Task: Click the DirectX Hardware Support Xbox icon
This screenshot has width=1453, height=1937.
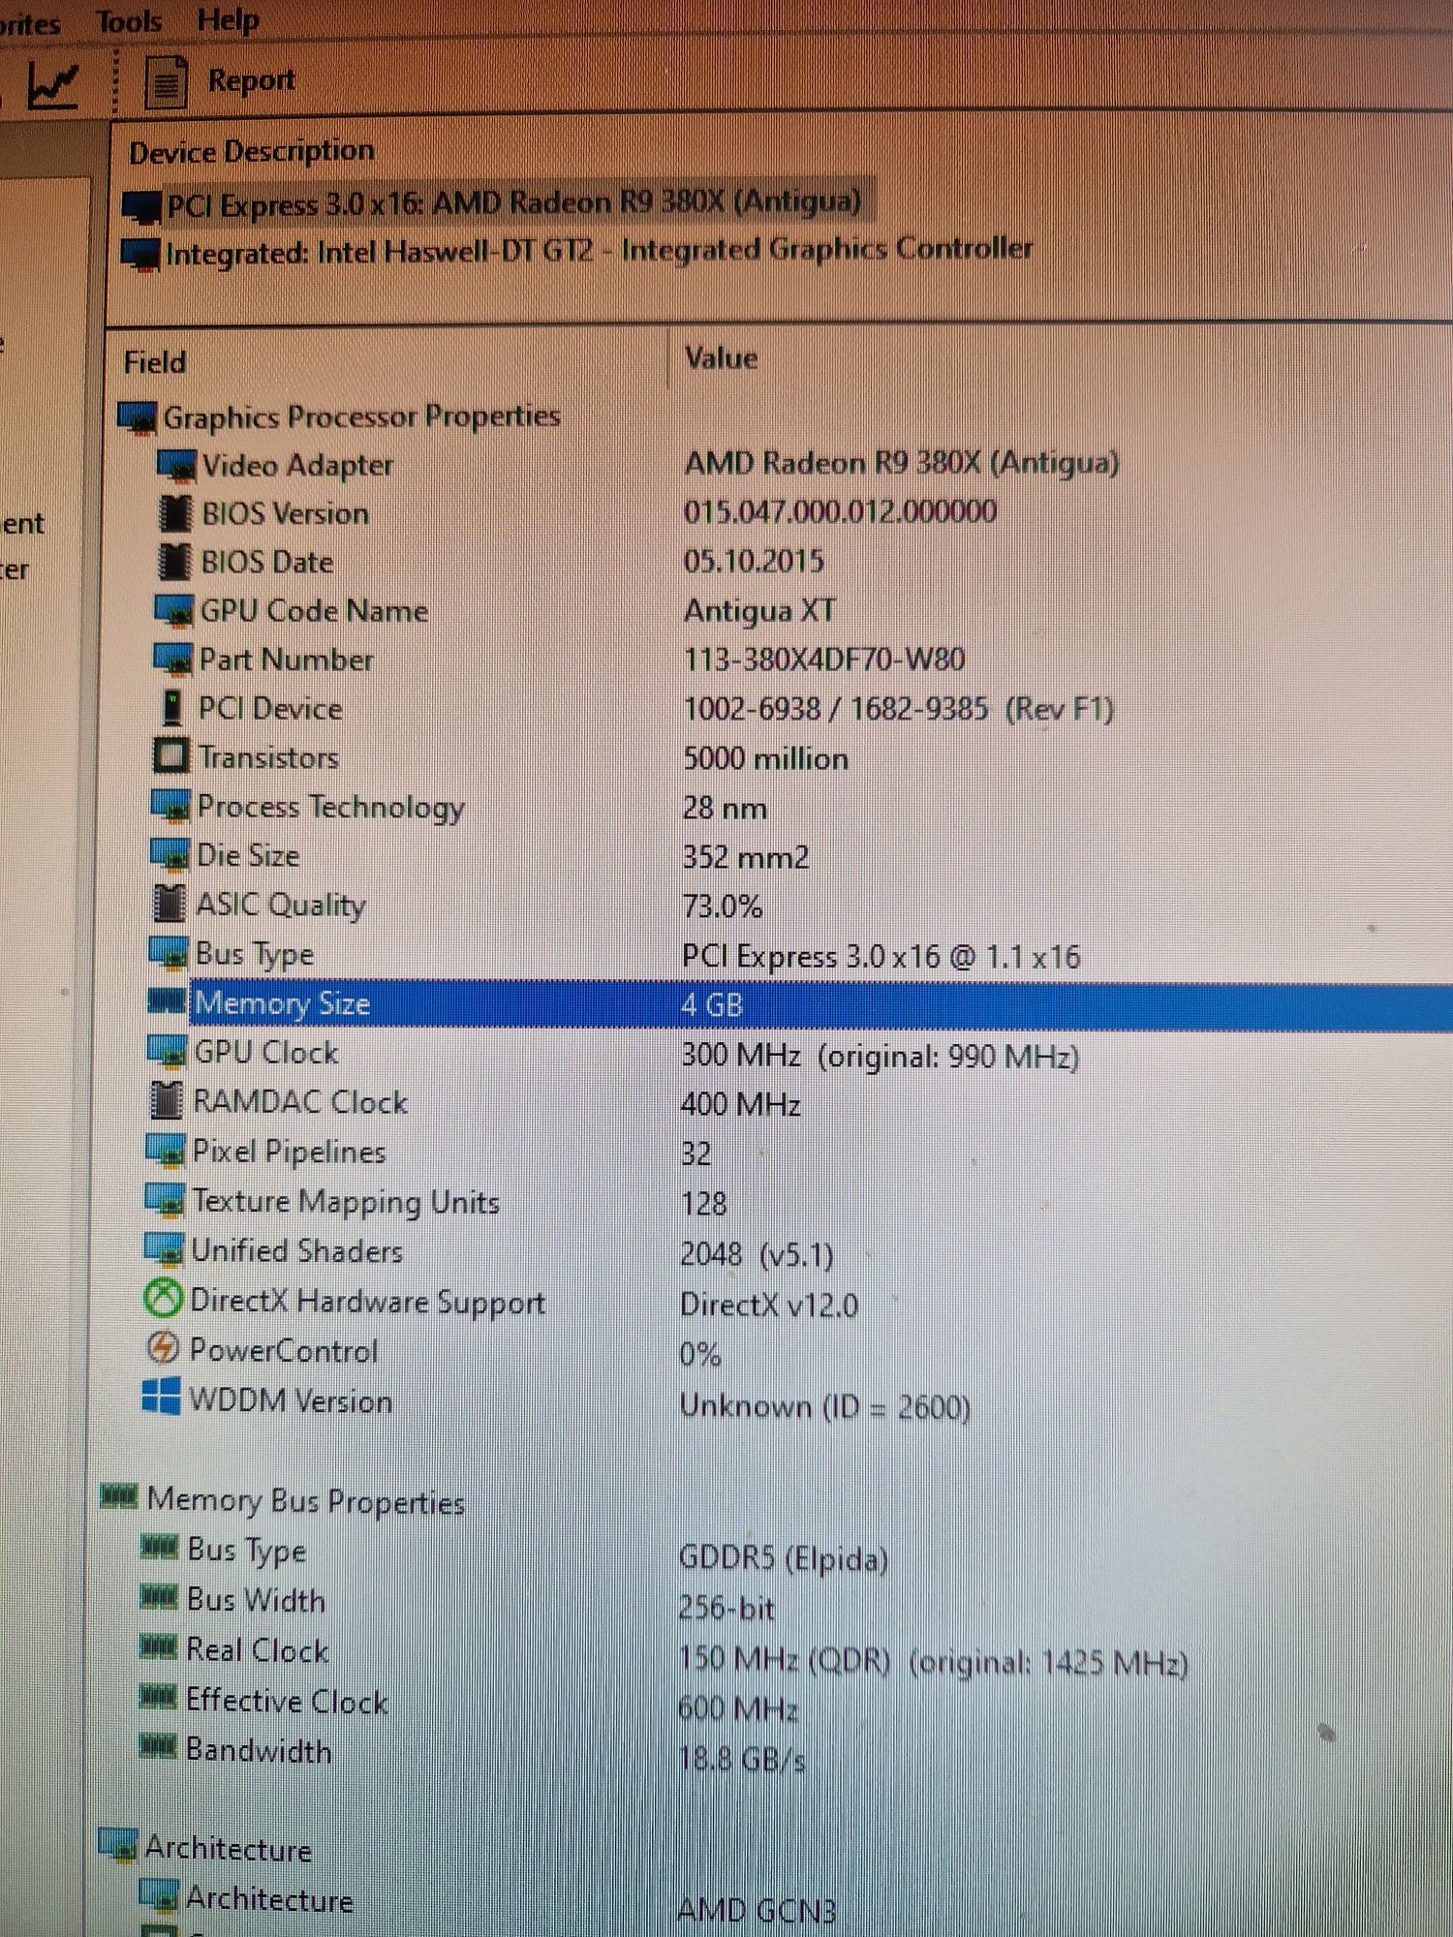Action: point(163,1300)
